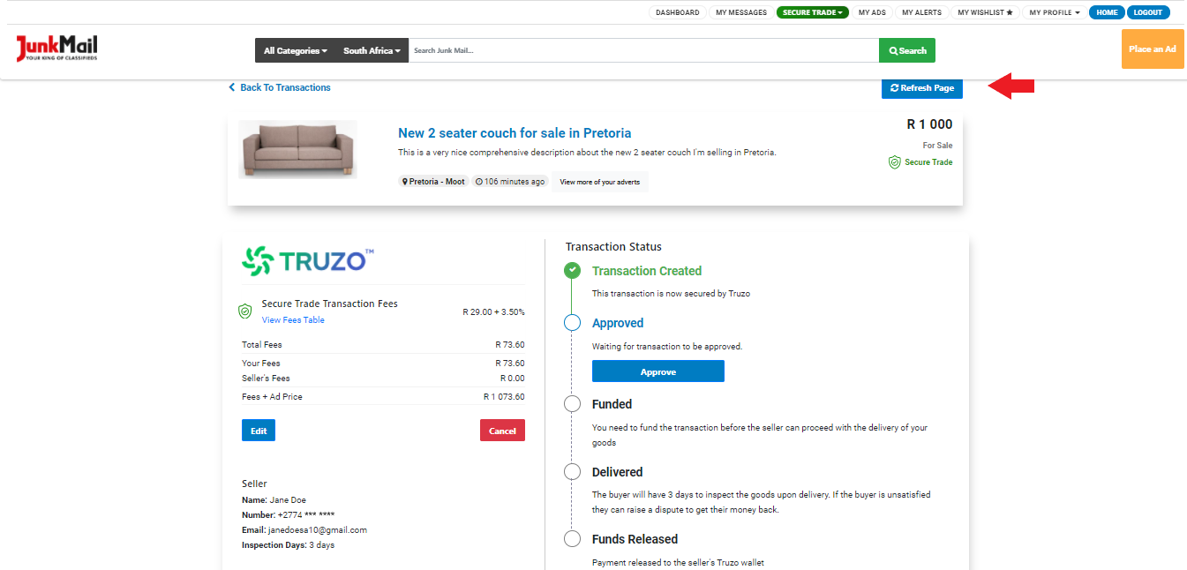Select the Funded step circle
The height and width of the screenshot is (570, 1187).
pyautogui.click(x=572, y=403)
